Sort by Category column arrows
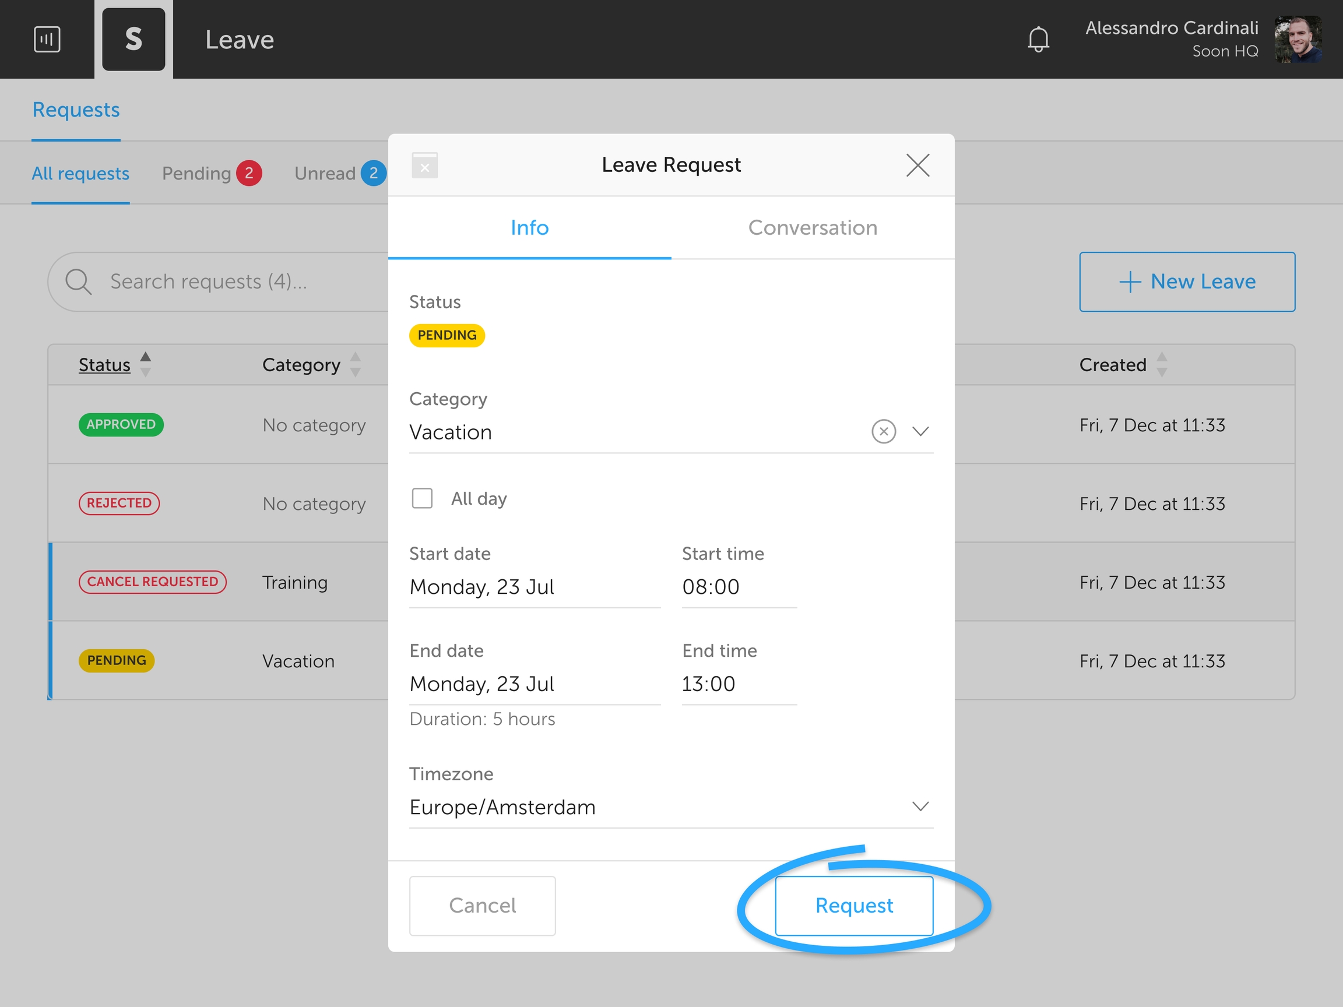Screen dimensions: 1343x1007 point(355,364)
